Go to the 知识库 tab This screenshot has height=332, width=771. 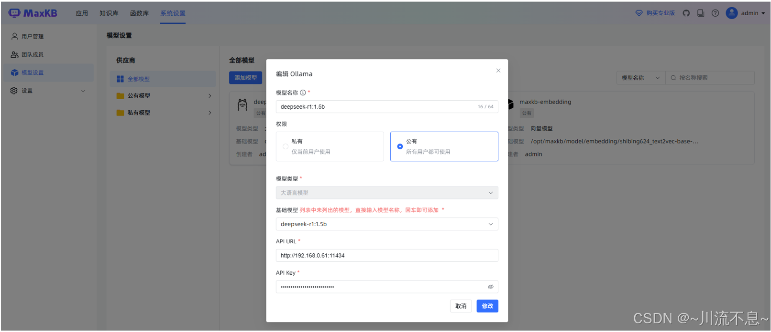click(109, 13)
